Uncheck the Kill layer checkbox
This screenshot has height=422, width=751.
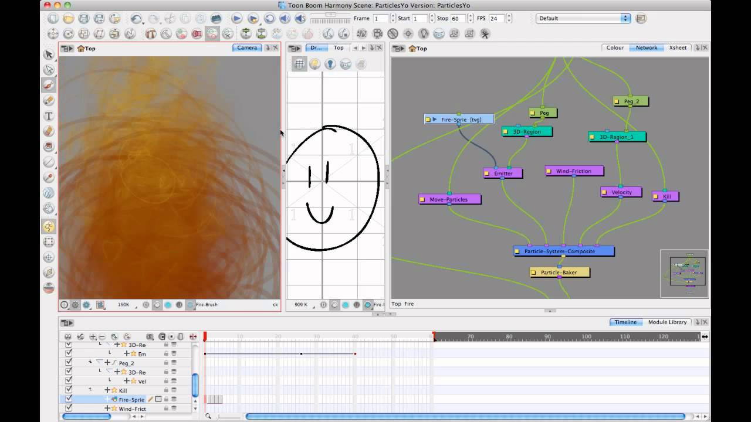(x=69, y=389)
